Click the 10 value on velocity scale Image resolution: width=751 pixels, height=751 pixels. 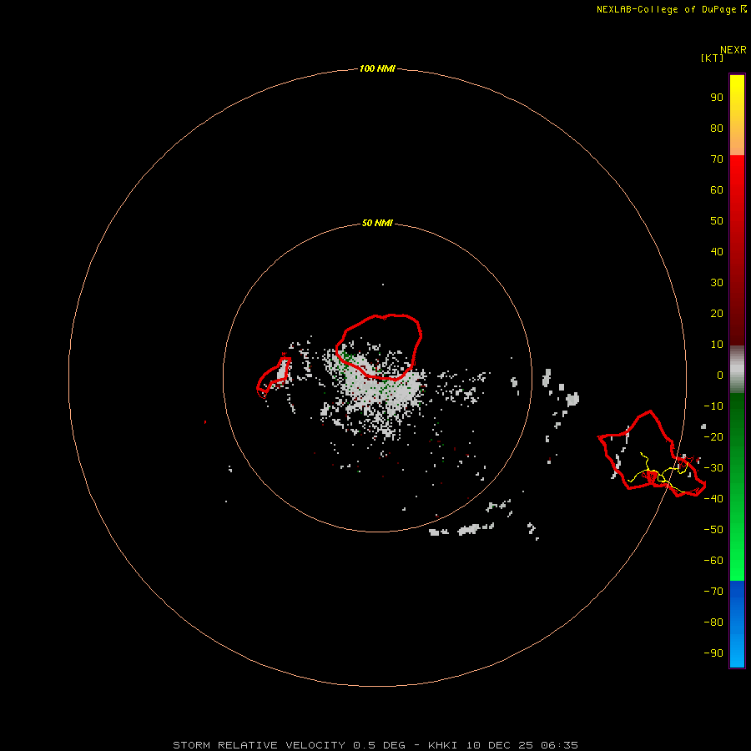pos(717,345)
